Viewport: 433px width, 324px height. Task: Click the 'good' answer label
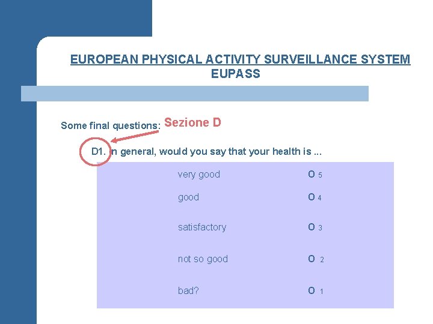[x=188, y=197]
